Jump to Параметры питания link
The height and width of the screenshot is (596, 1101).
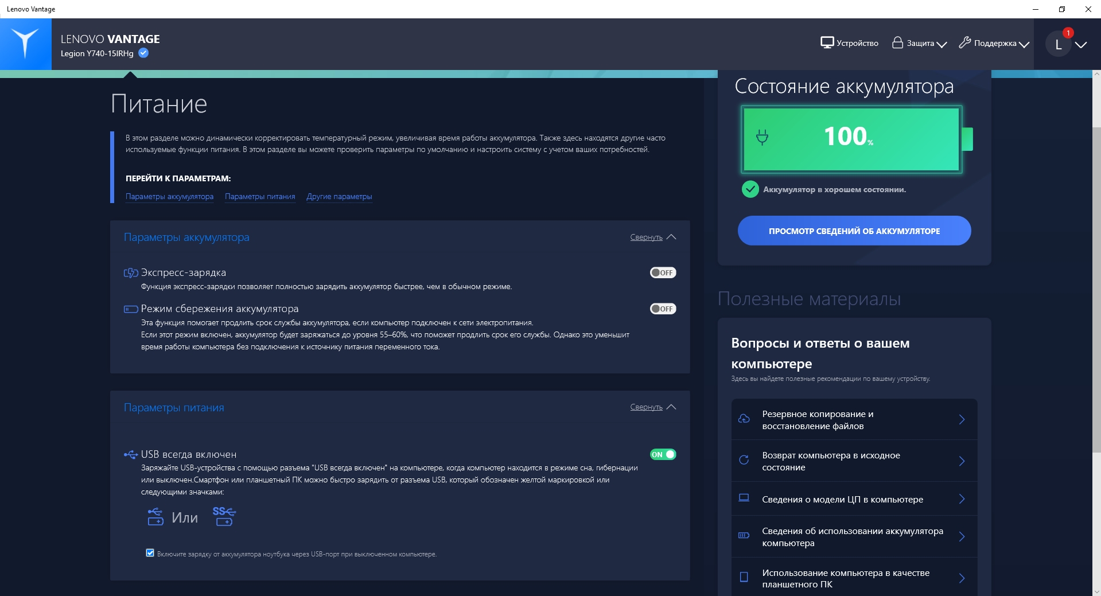[260, 197]
